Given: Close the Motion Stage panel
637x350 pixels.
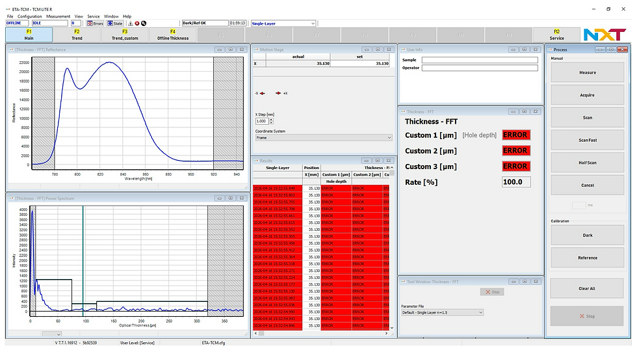Looking at the screenshot, I should (x=389, y=49).
